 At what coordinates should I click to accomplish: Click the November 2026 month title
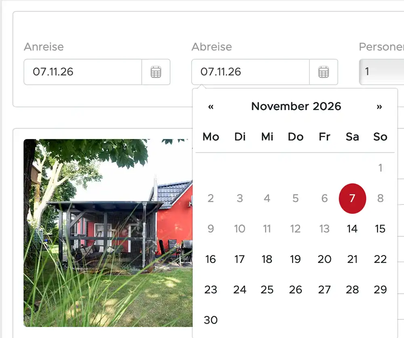point(296,106)
